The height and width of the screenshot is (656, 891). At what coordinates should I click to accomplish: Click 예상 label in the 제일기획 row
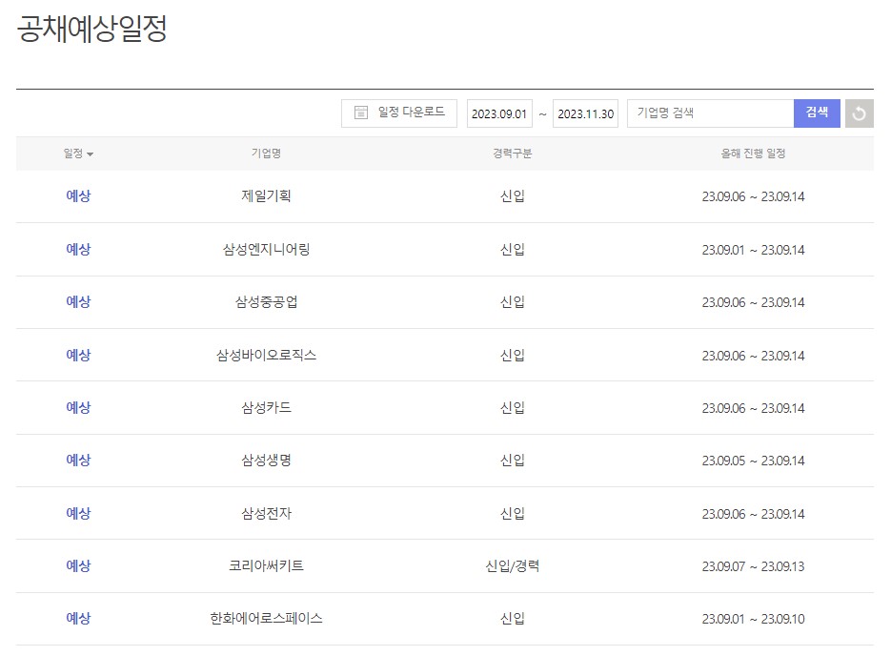point(78,196)
